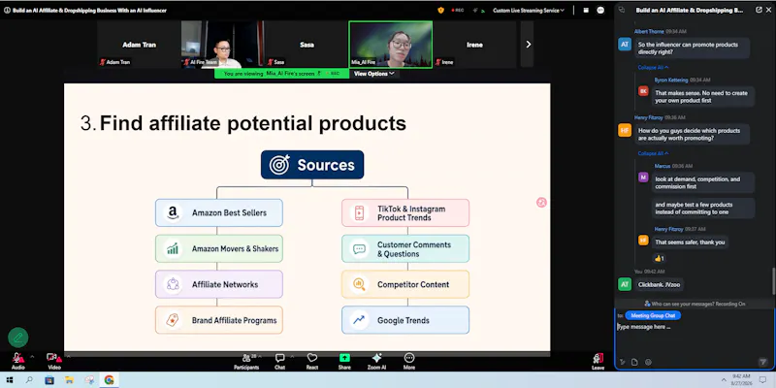Screen dimensions: 776x388
Task: Open Custom Live Streaming Service dropdown
Action: coord(529,10)
